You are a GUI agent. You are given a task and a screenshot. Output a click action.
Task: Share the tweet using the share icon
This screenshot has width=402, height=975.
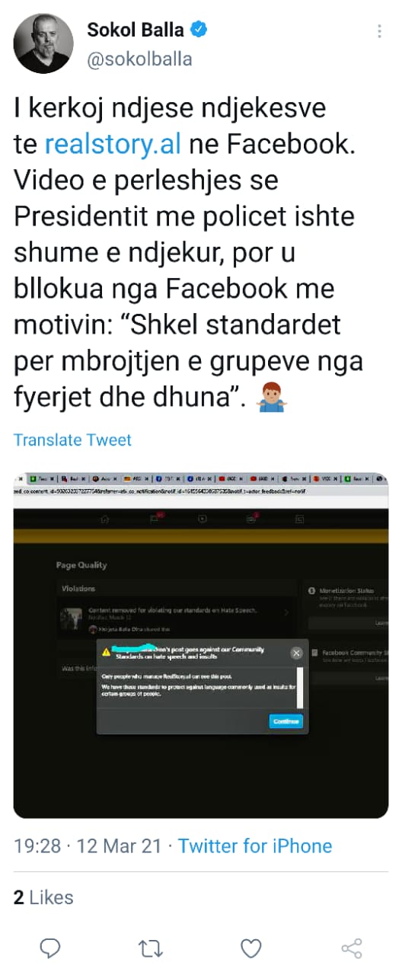tap(351, 948)
